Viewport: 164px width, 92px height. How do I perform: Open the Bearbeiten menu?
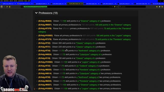(x=6, y=1)
